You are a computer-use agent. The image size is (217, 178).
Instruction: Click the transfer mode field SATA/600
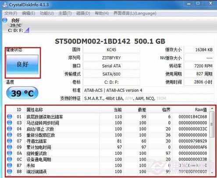[111, 74]
